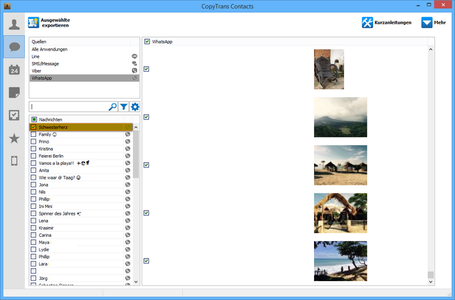Open the Messages sidebar section
The width and height of the screenshot is (455, 300).
click(14, 47)
